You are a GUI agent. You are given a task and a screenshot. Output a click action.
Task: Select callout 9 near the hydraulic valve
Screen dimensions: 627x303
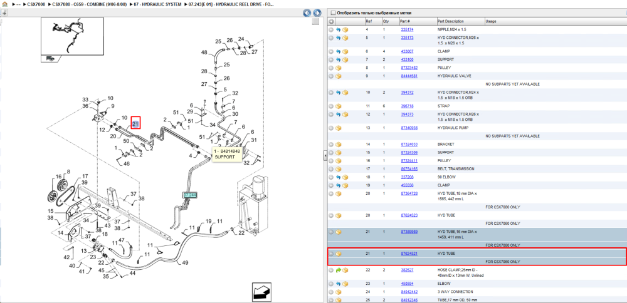click(x=112, y=106)
